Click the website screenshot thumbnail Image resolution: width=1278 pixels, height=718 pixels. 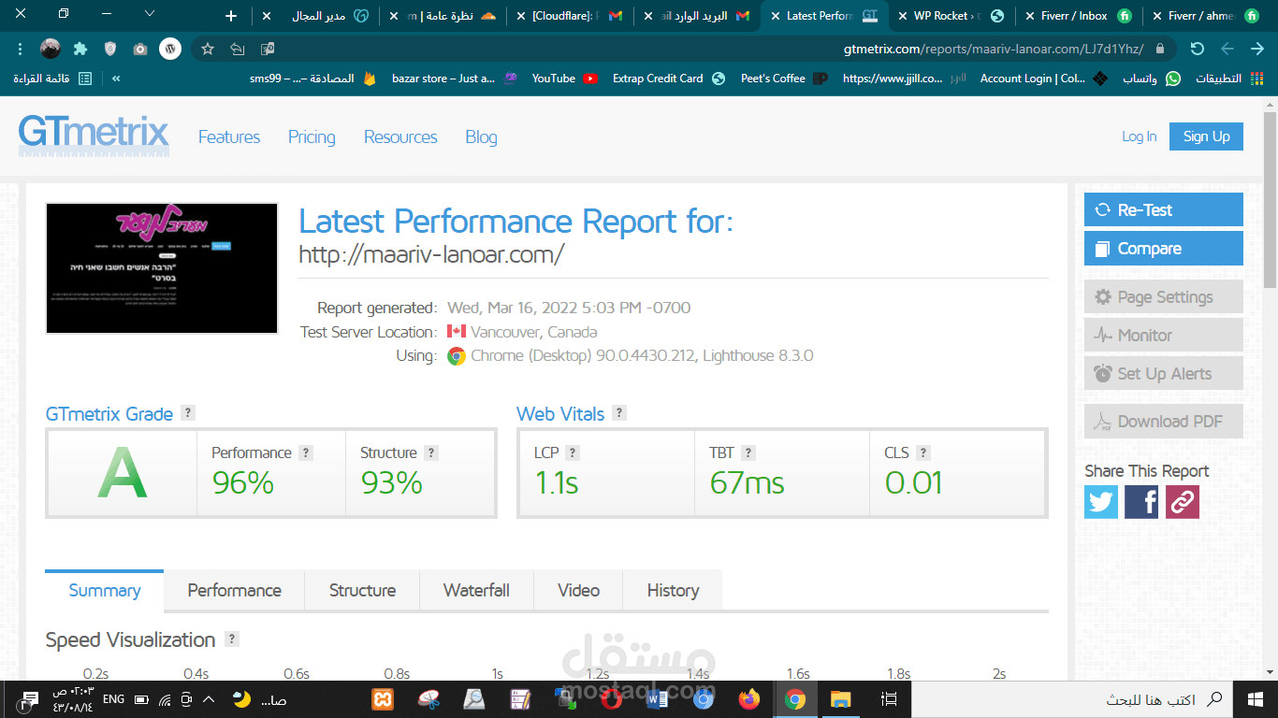pyautogui.click(x=162, y=268)
